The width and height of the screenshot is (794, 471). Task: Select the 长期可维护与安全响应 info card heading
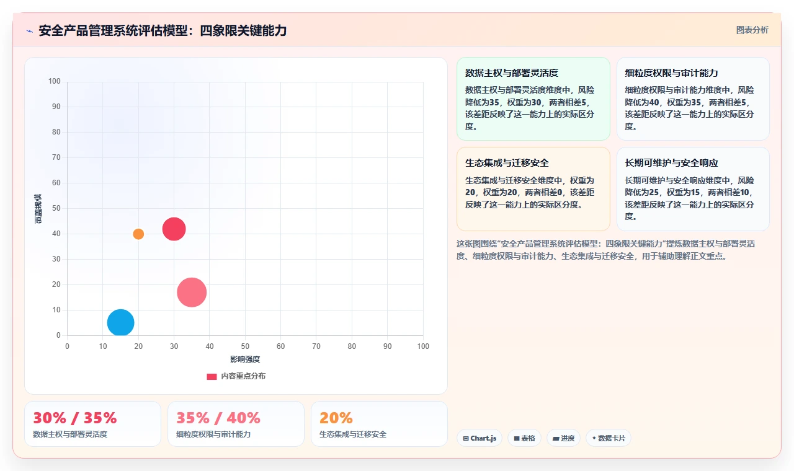tap(672, 163)
